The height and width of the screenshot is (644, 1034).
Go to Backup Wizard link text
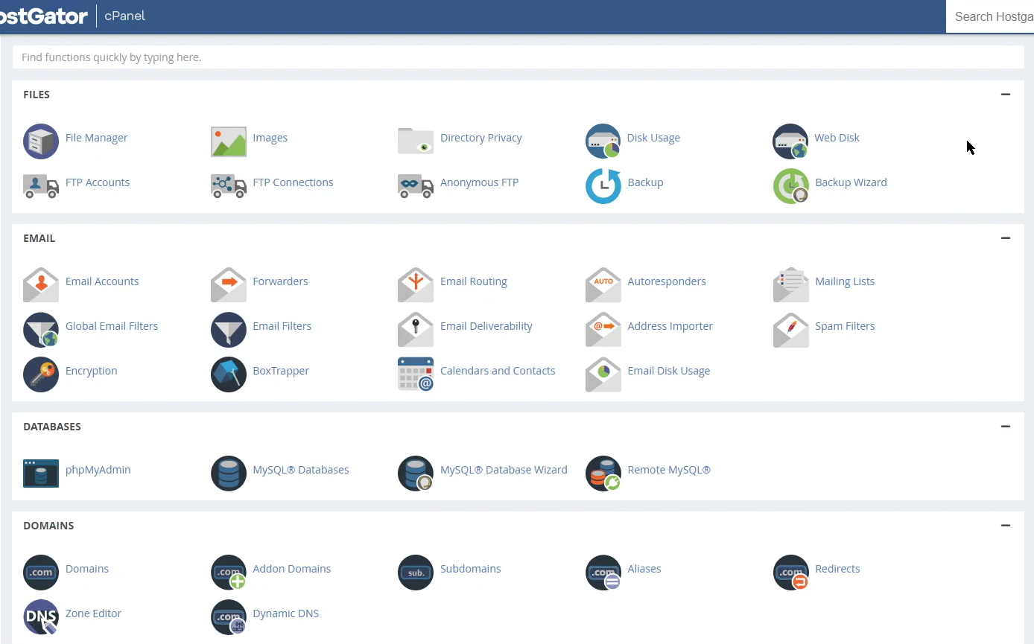[851, 182]
